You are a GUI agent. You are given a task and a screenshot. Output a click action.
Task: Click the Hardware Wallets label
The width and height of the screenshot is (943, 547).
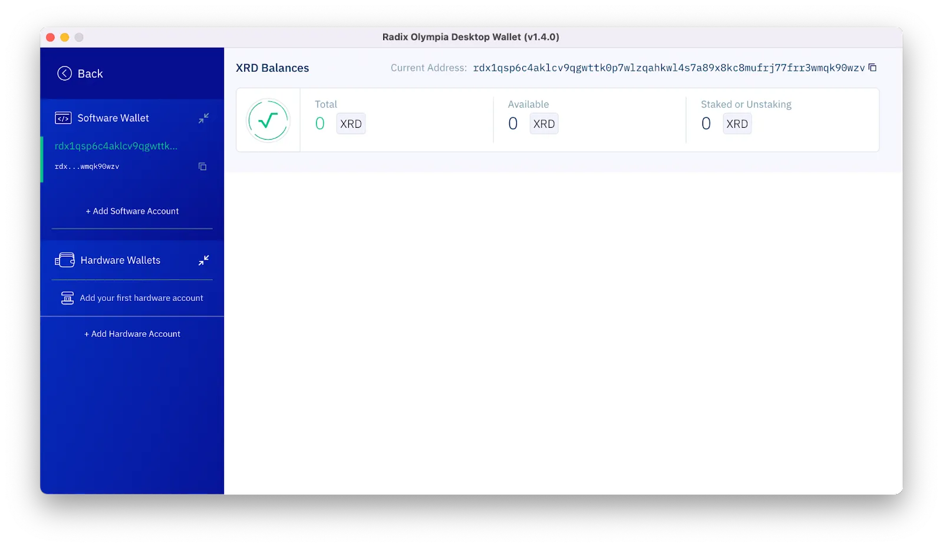[x=120, y=260]
